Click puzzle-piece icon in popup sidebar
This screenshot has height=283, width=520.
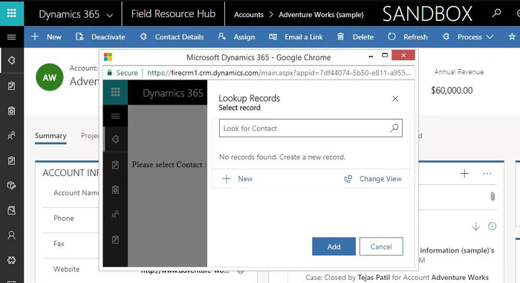[x=115, y=140]
